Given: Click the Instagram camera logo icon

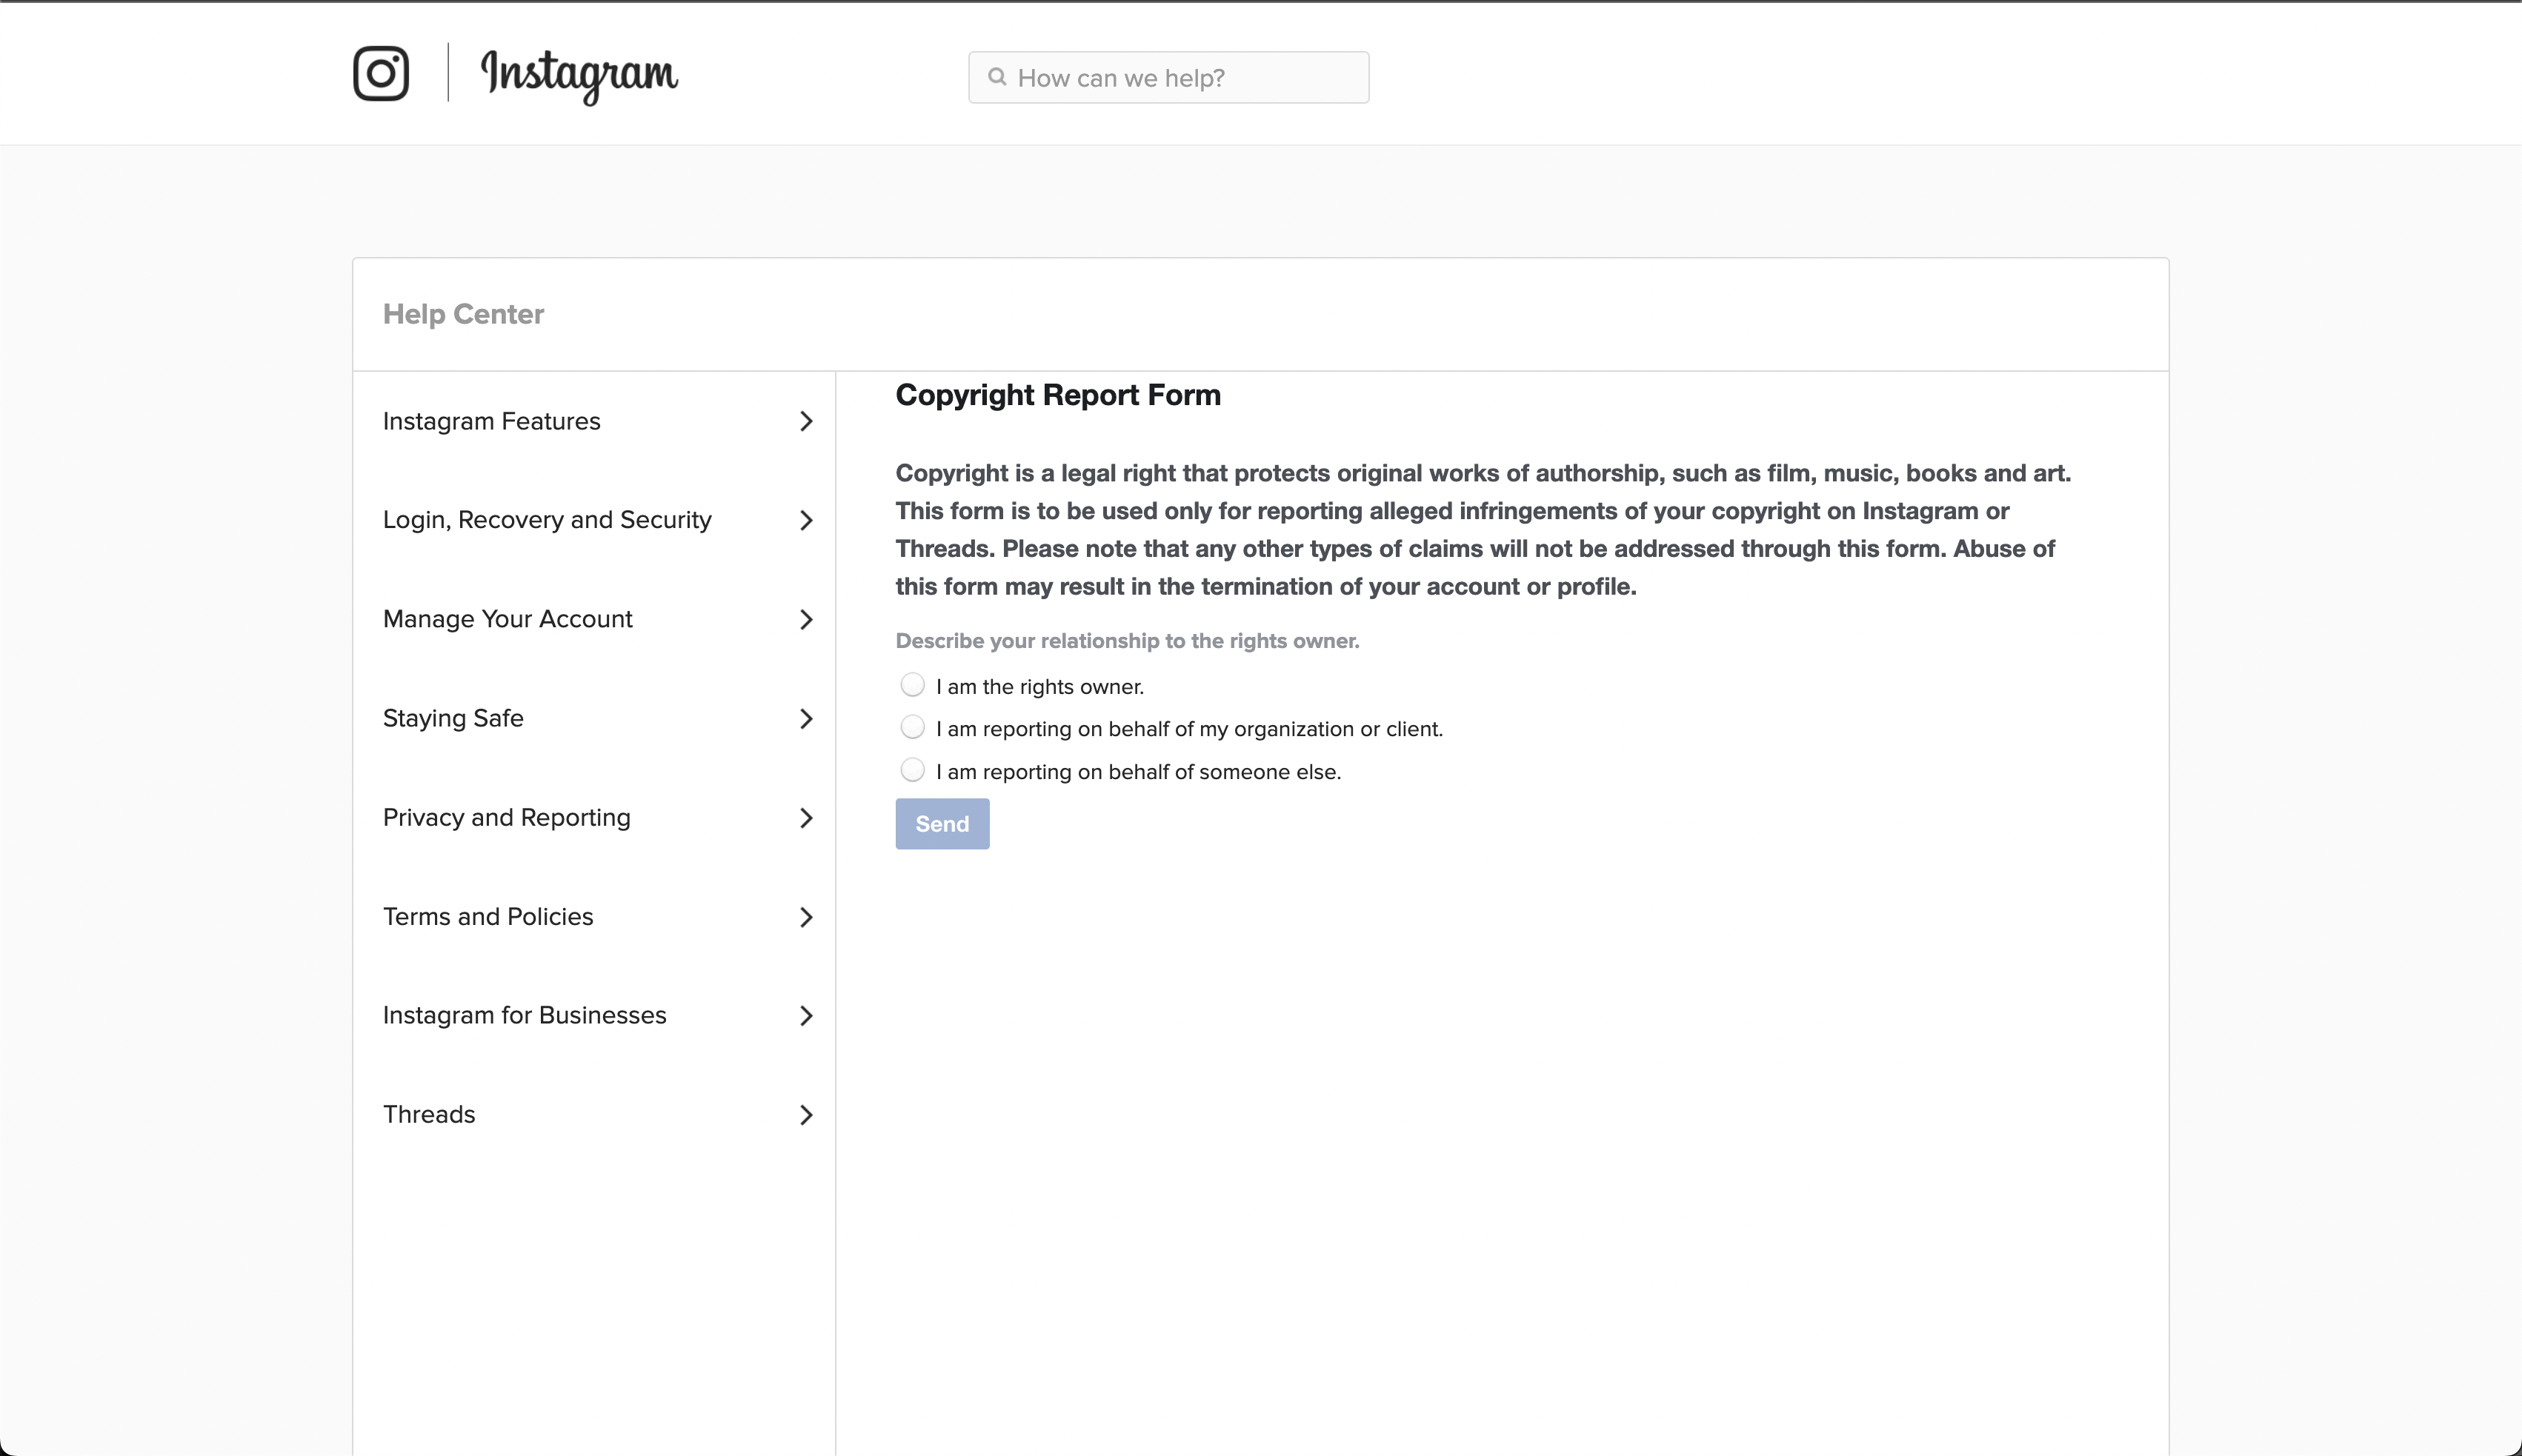Looking at the screenshot, I should [381, 73].
